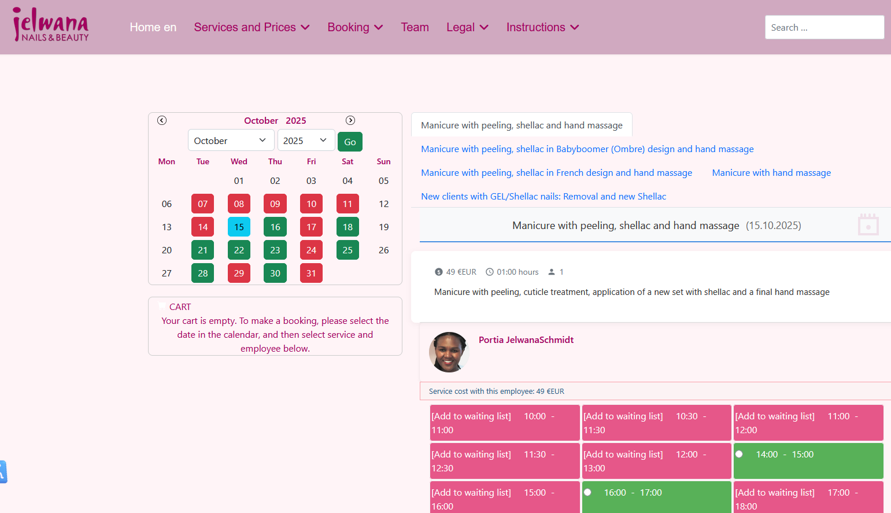
Task: Open the year dropdown showing 2025
Action: [x=305, y=141]
